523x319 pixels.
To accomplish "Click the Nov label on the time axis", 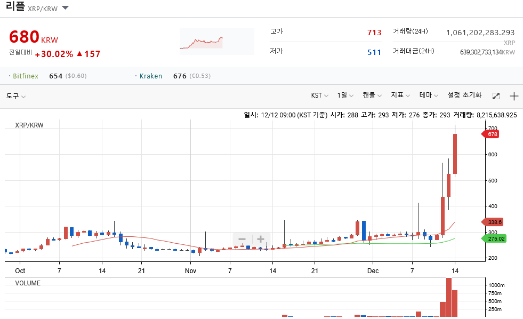I will pos(190,270).
